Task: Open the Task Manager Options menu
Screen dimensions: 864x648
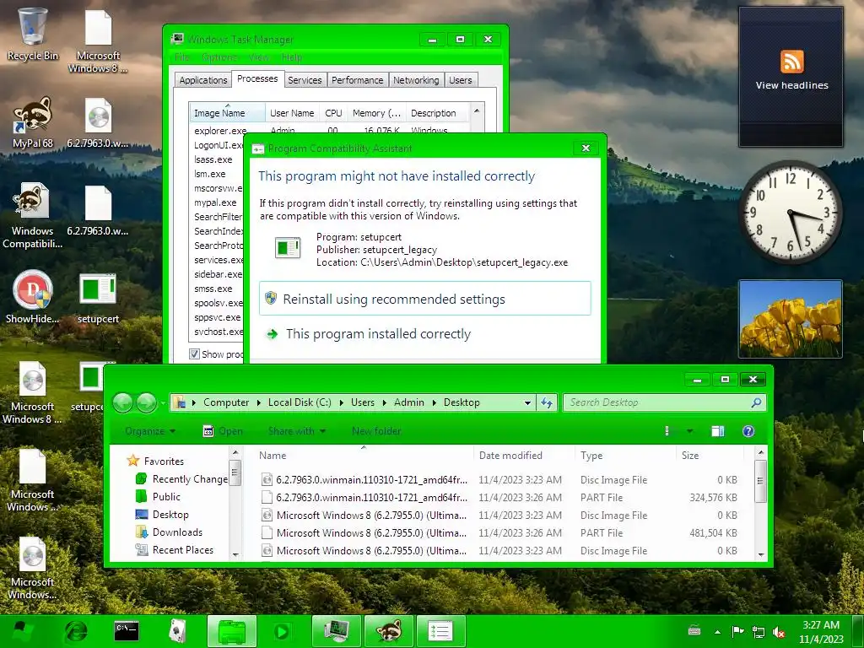Action: click(219, 57)
